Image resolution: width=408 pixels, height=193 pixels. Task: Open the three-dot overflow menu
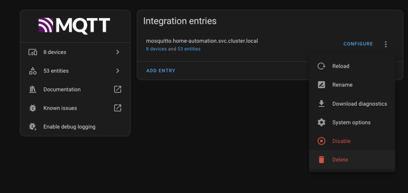click(x=386, y=44)
